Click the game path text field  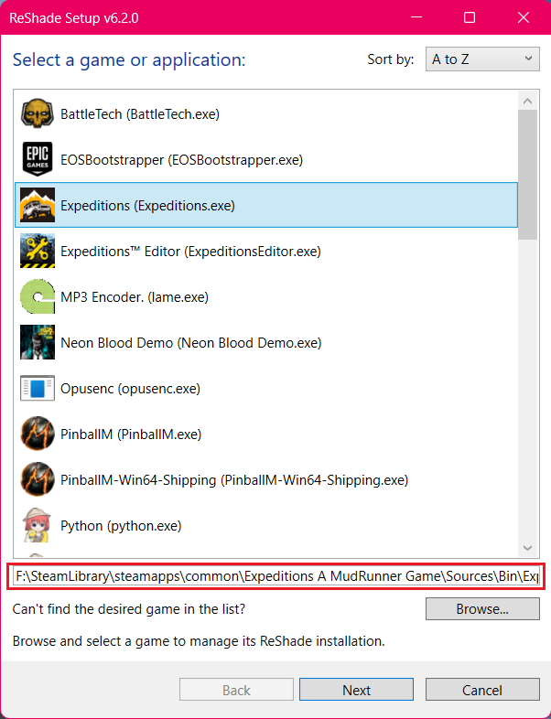(x=276, y=576)
